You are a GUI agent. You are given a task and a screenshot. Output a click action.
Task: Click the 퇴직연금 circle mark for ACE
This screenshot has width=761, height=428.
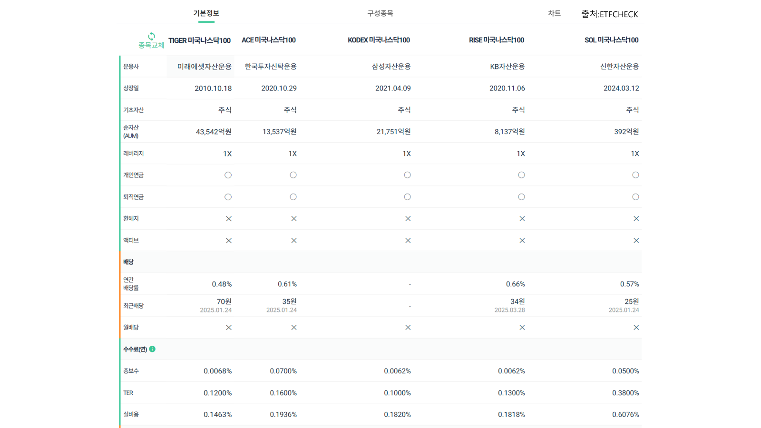[x=293, y=197]
